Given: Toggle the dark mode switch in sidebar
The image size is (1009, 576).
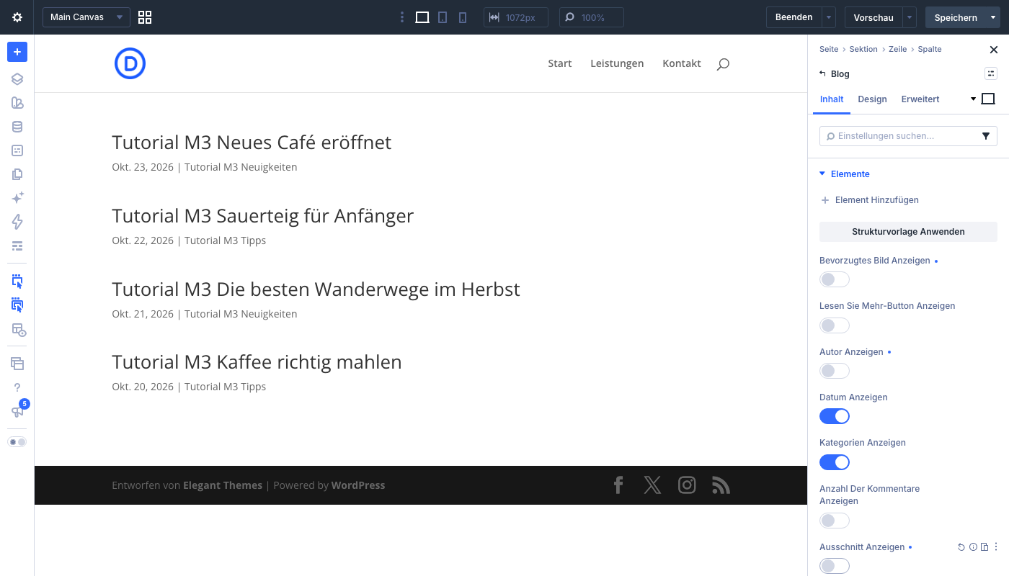Looking at the screenshot, I should coord(17,441).
